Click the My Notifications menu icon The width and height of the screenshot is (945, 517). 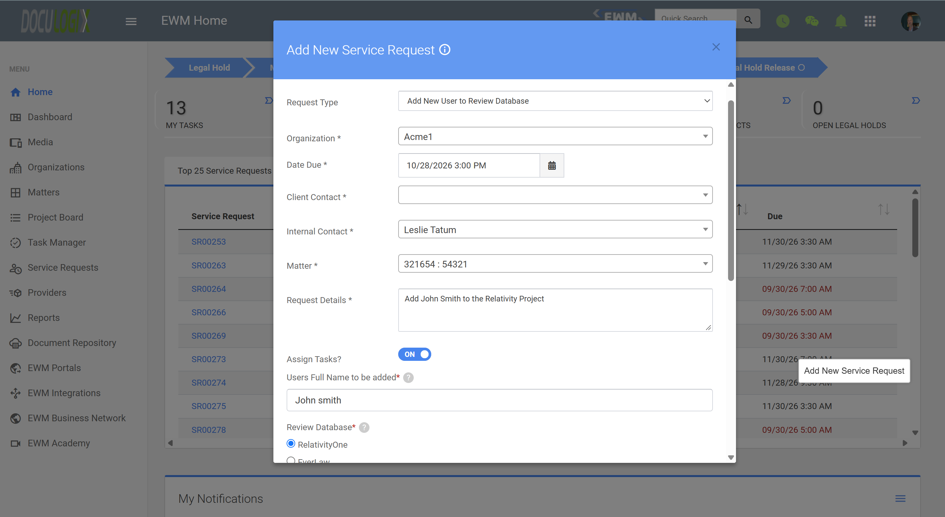[900, 498]
